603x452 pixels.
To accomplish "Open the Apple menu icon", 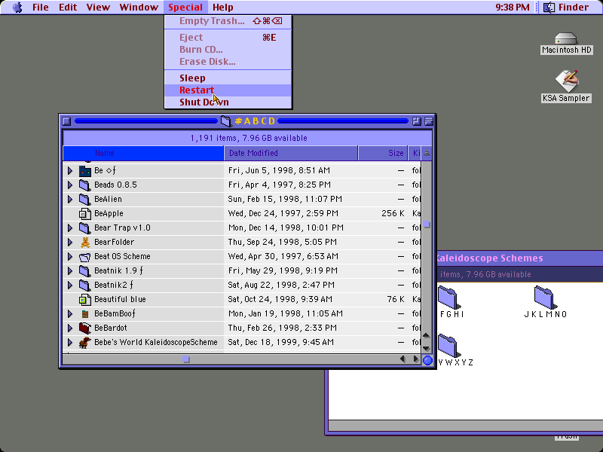I will click(17, 8).
